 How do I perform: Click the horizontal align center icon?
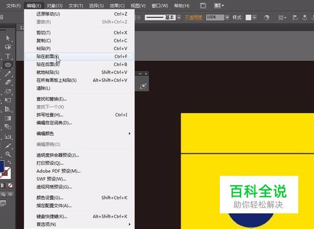coord(305,18)
